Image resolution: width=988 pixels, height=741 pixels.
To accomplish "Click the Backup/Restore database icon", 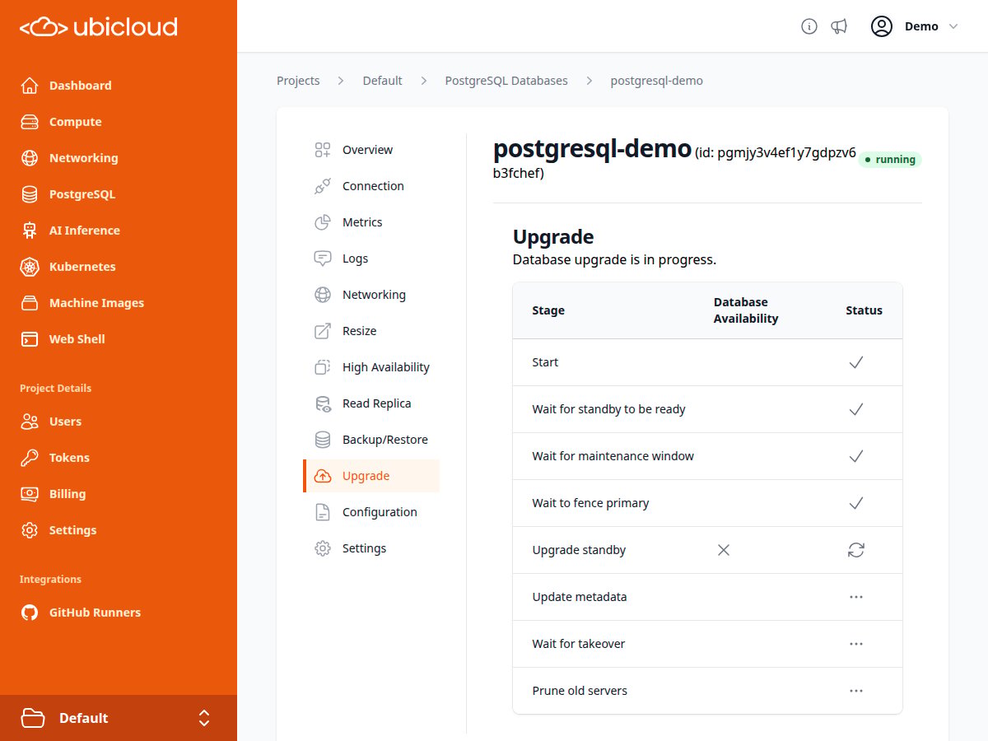I will pos(323,440).
